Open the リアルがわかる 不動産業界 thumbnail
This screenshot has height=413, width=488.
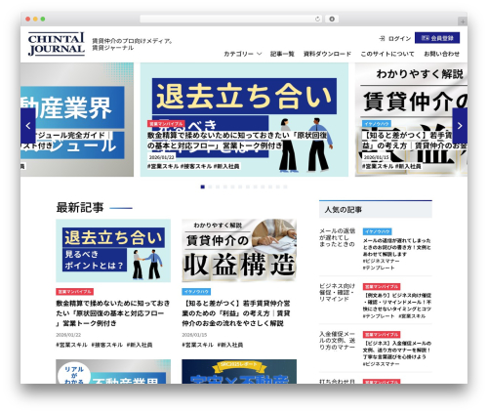tap(113, 371)
